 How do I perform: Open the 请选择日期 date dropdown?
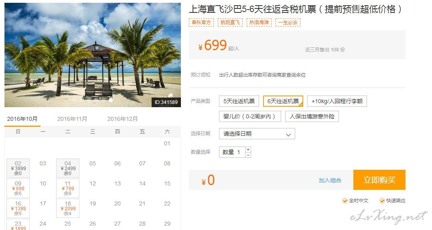click(x=257, y=134)
